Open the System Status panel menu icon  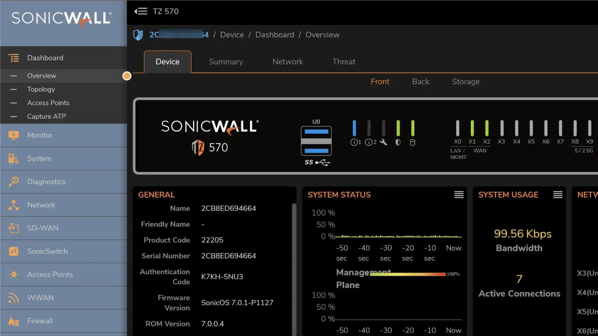point(459,195)
